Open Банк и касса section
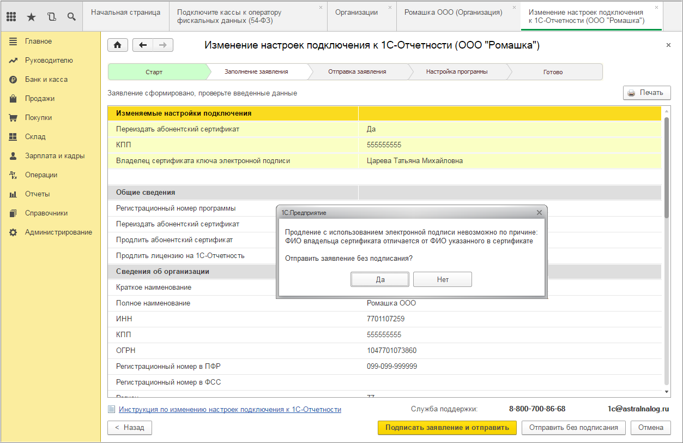683x443 pixels. (x=46, y=80)
